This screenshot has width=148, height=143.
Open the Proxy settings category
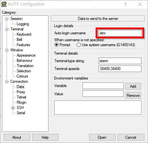[21, 92]
